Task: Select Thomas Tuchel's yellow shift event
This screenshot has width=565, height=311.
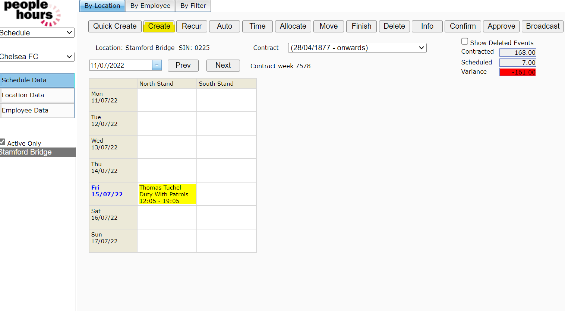Action: [x=167, y=194]
